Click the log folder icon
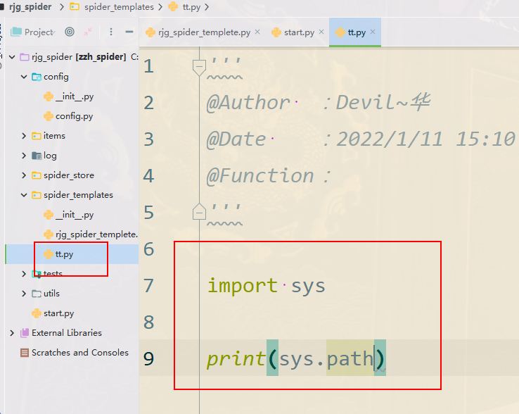 coord(37,156)
